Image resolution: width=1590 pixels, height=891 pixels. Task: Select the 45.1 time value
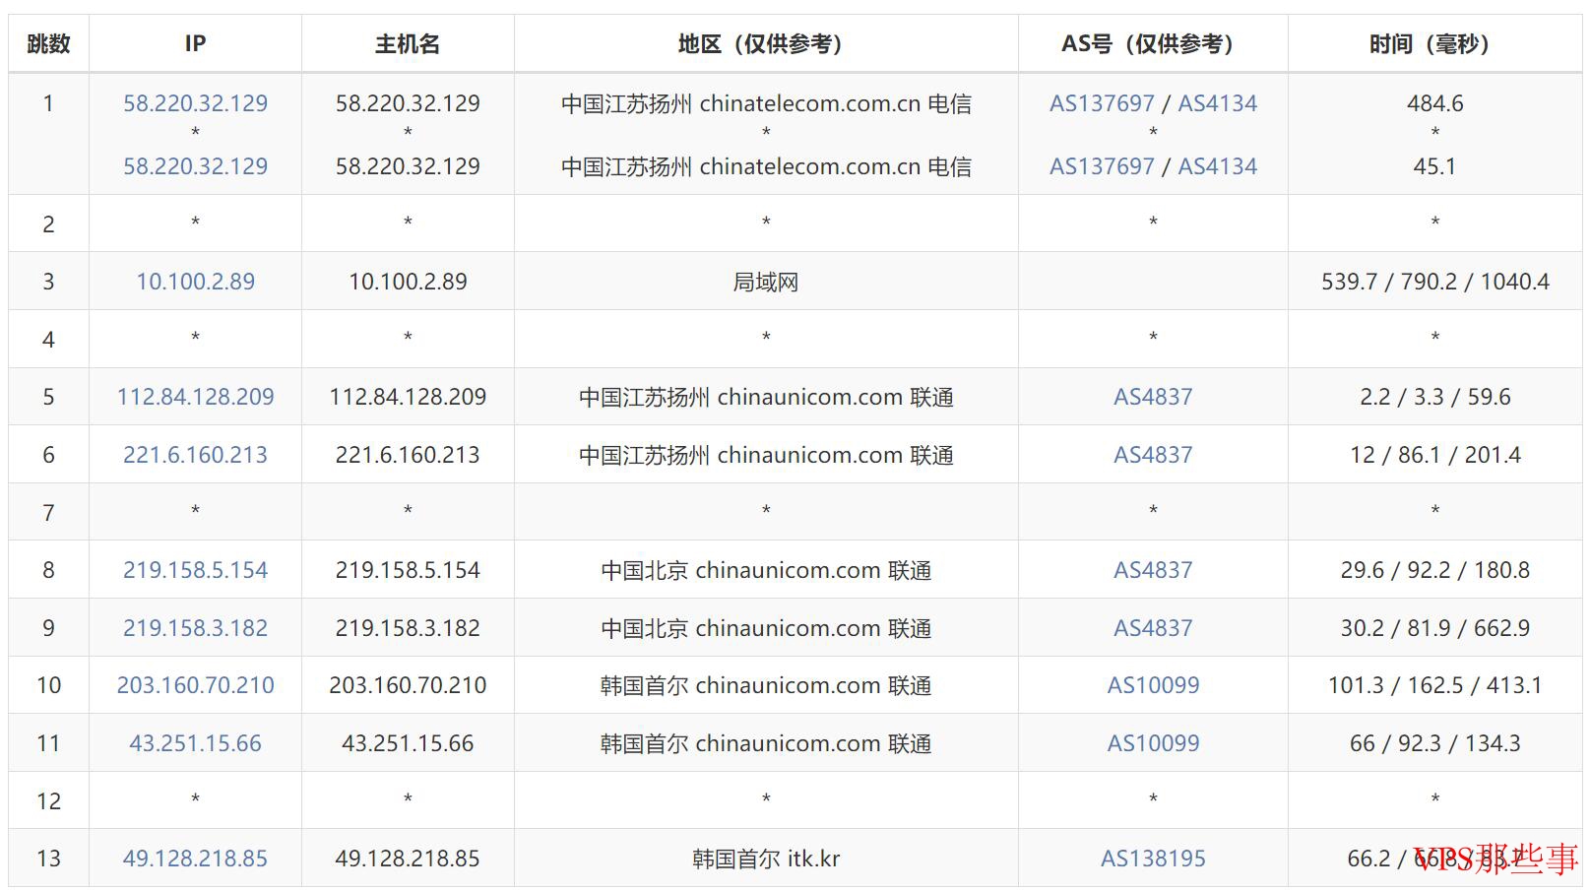click(x=1434, y=166)
